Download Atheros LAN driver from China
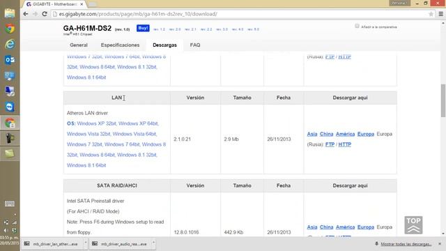Screen dimensions: 446x251 [326, 134]
